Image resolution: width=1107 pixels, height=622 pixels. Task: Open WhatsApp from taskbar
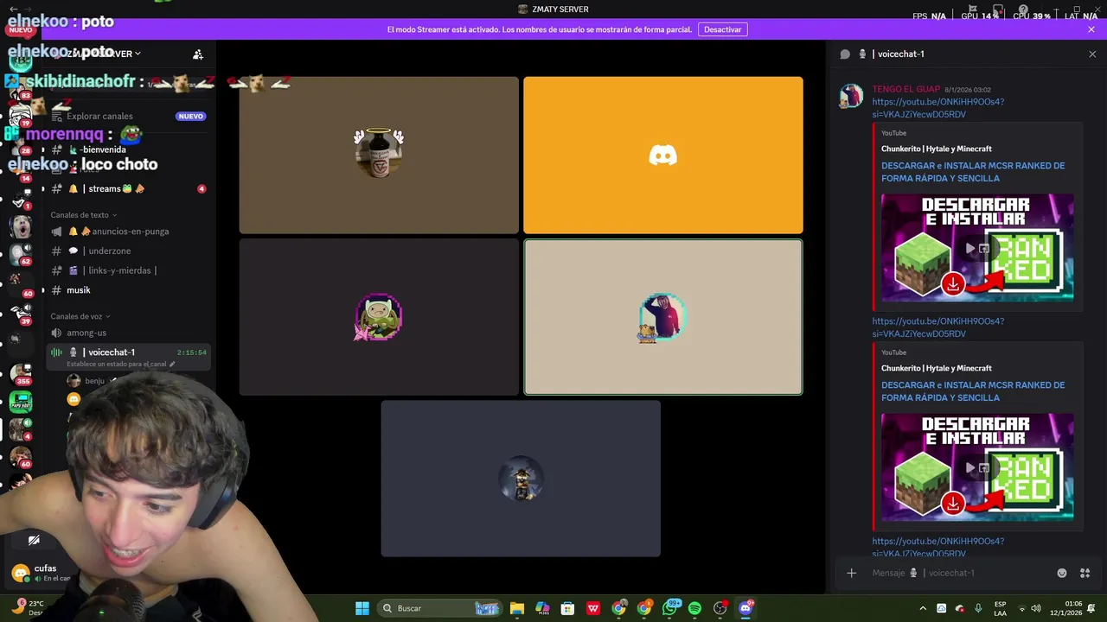(669, 608)
